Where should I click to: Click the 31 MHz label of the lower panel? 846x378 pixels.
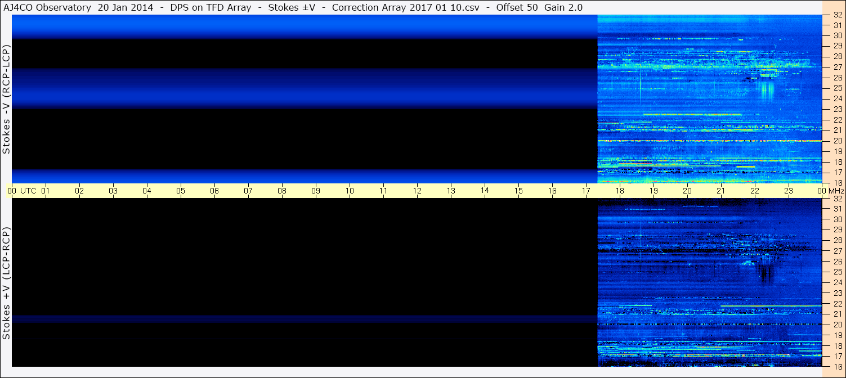837,209
